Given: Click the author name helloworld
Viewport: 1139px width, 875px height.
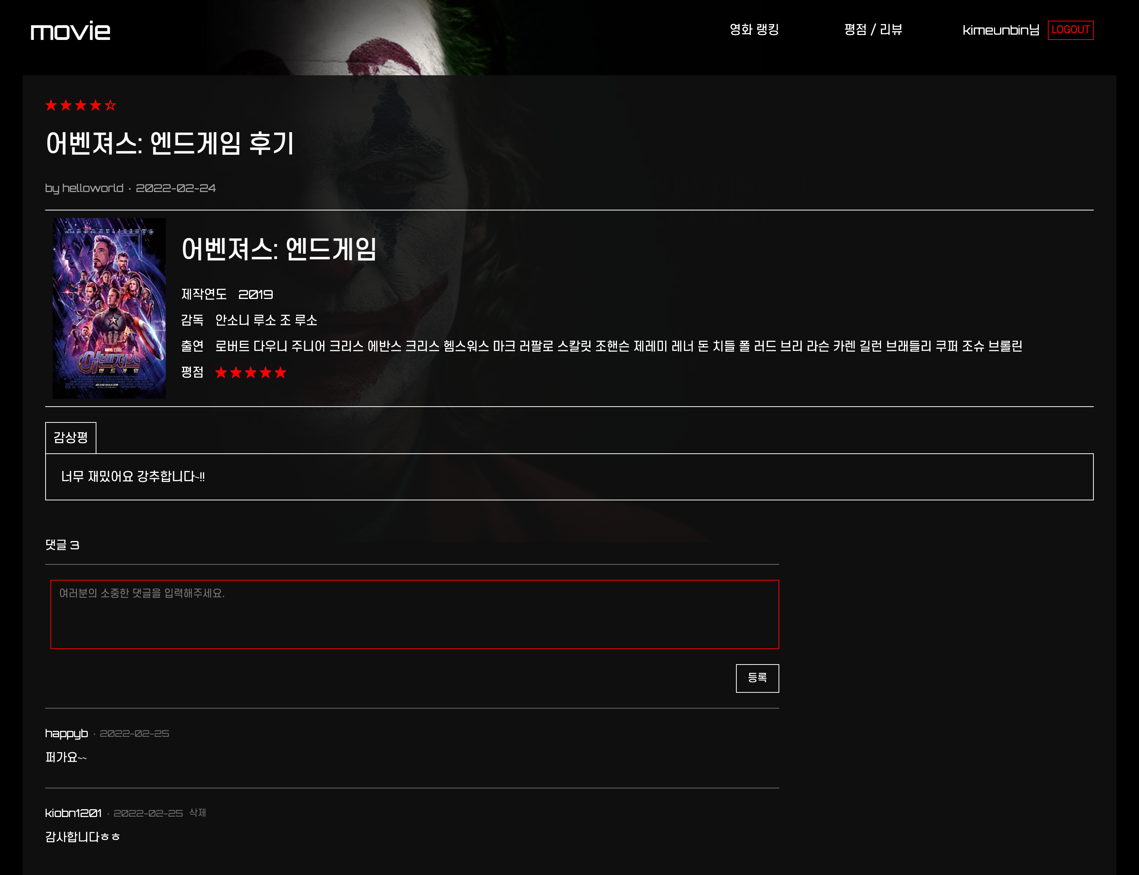Looking at the screenshot, I should point(93,188).
